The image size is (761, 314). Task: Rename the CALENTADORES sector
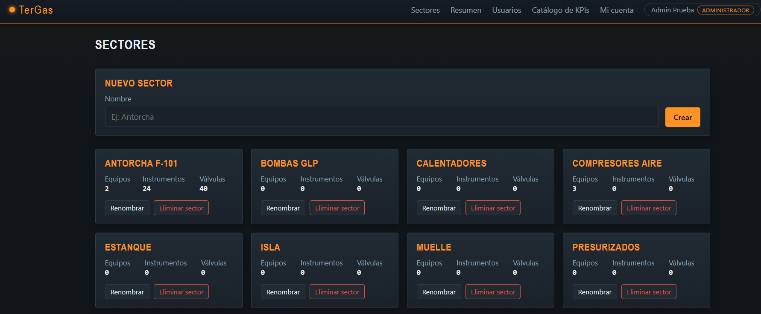click(439, 208)
